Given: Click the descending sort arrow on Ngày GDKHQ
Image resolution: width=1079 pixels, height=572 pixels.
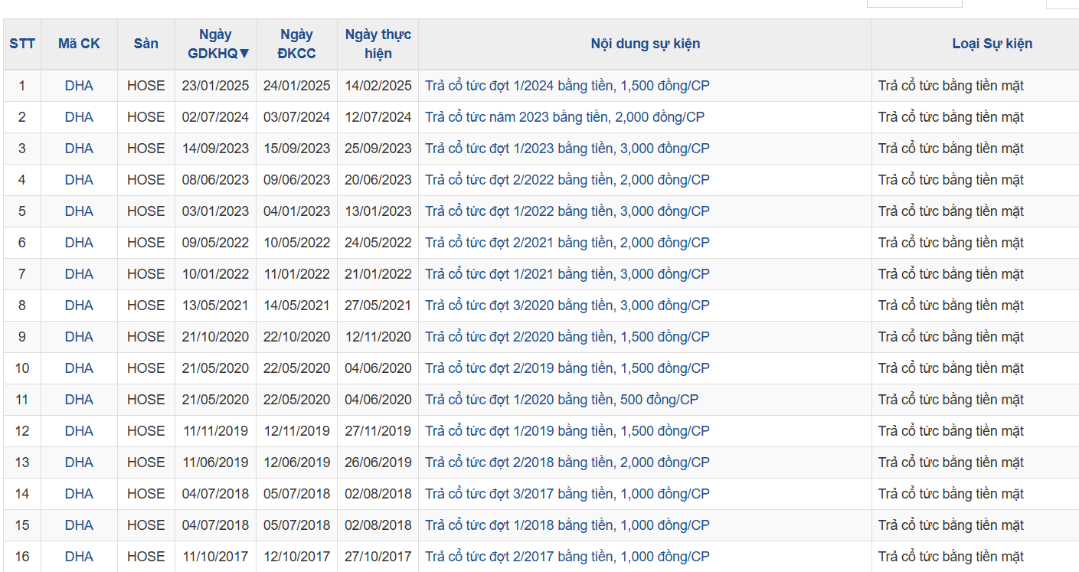Looking at the screenshot, I should [244, 54].
